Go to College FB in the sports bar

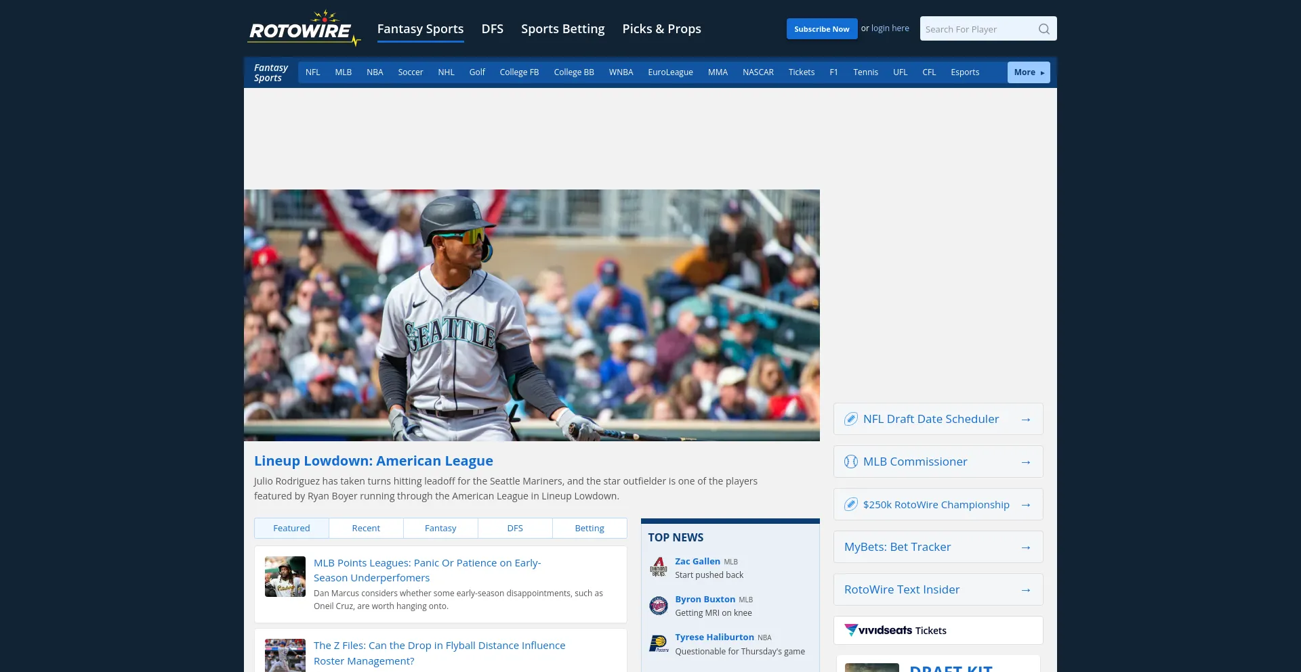pyautogui.click(x=519, y=72)
